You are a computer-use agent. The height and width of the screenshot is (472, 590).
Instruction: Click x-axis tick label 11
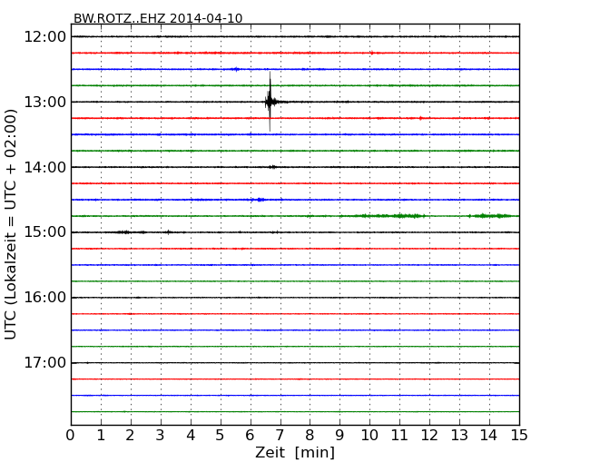(x=399, y=436)
